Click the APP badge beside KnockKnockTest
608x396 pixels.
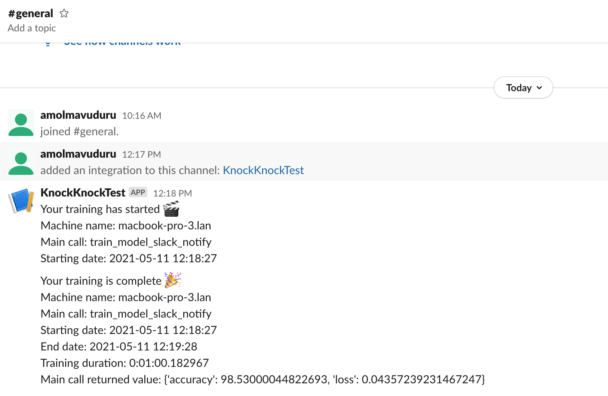138,192
